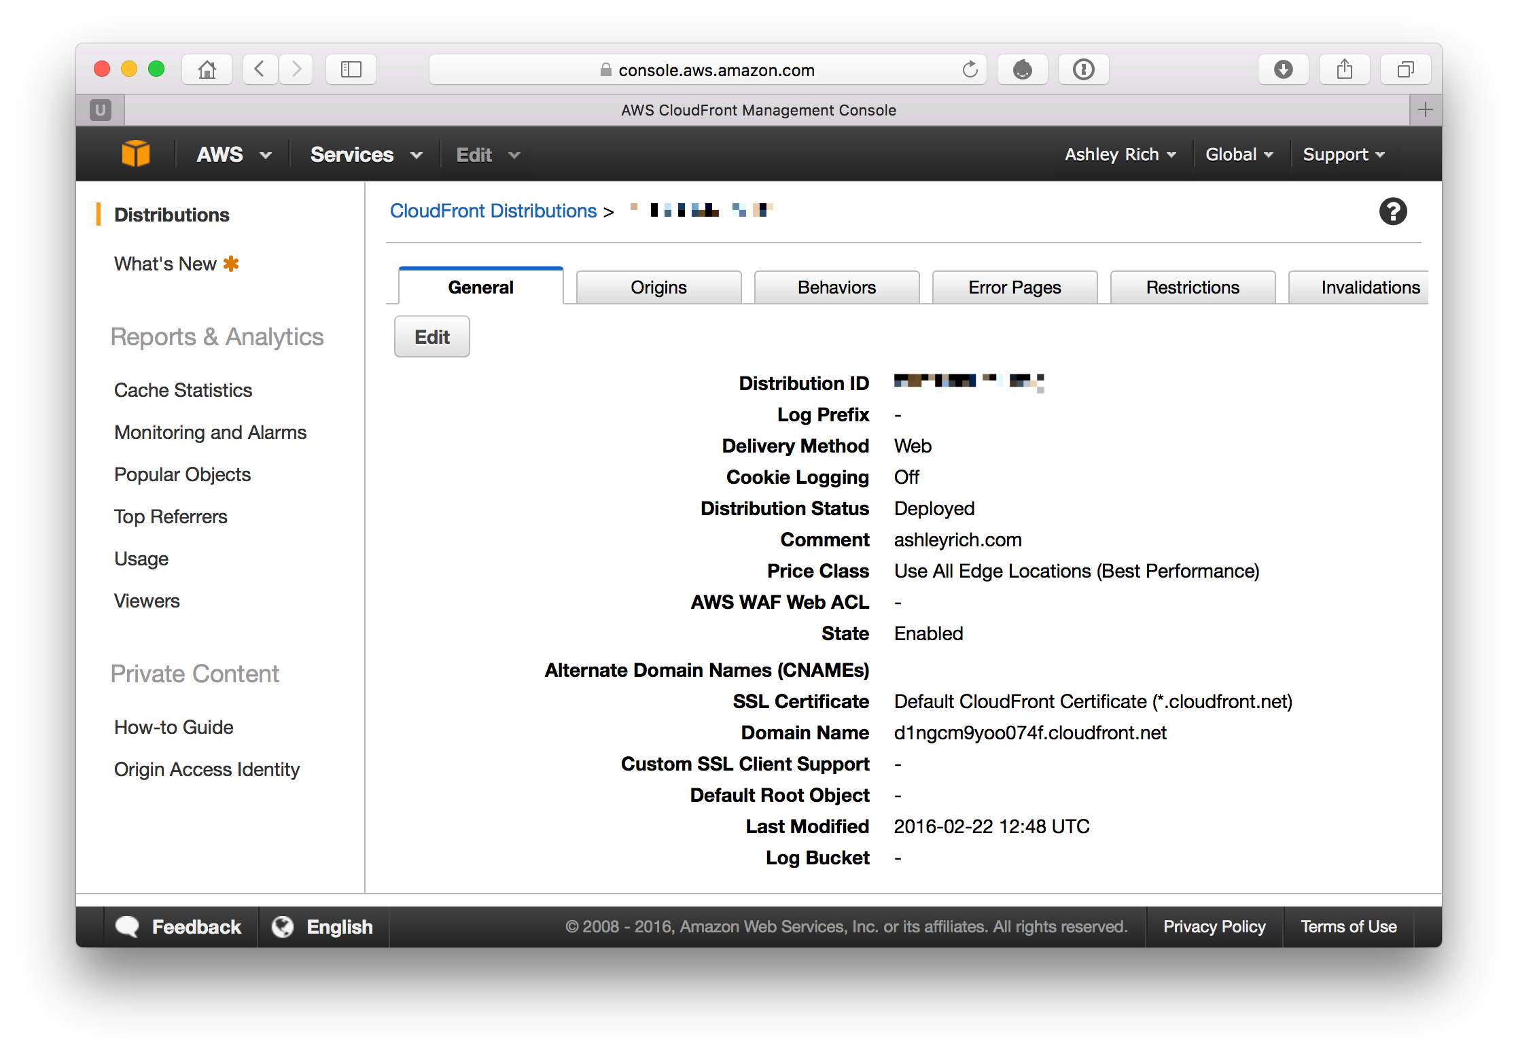Click the orange AWS cube logo

click(135, 154)
